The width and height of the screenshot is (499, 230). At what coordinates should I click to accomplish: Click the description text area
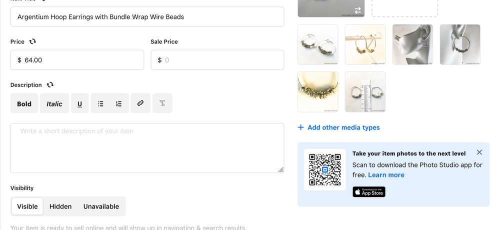pos(147,148)
